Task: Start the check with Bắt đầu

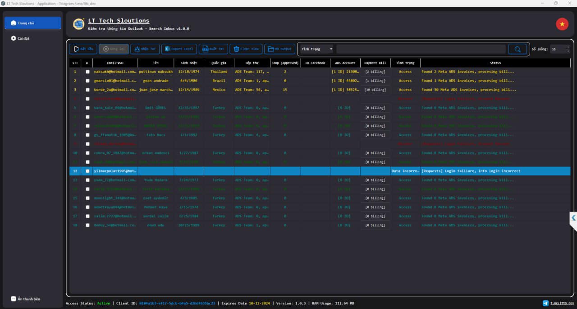Action: coord(83,49)
